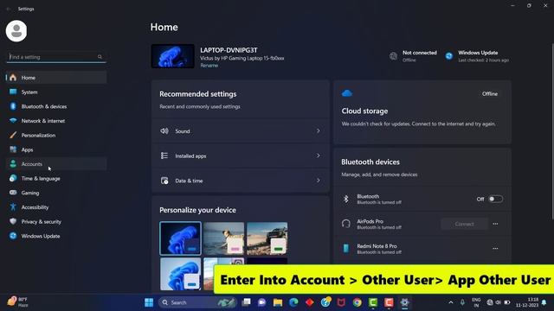Open the Home section in sidebar
This screenshot has height=311, width=554.
[x=56, y=78]
